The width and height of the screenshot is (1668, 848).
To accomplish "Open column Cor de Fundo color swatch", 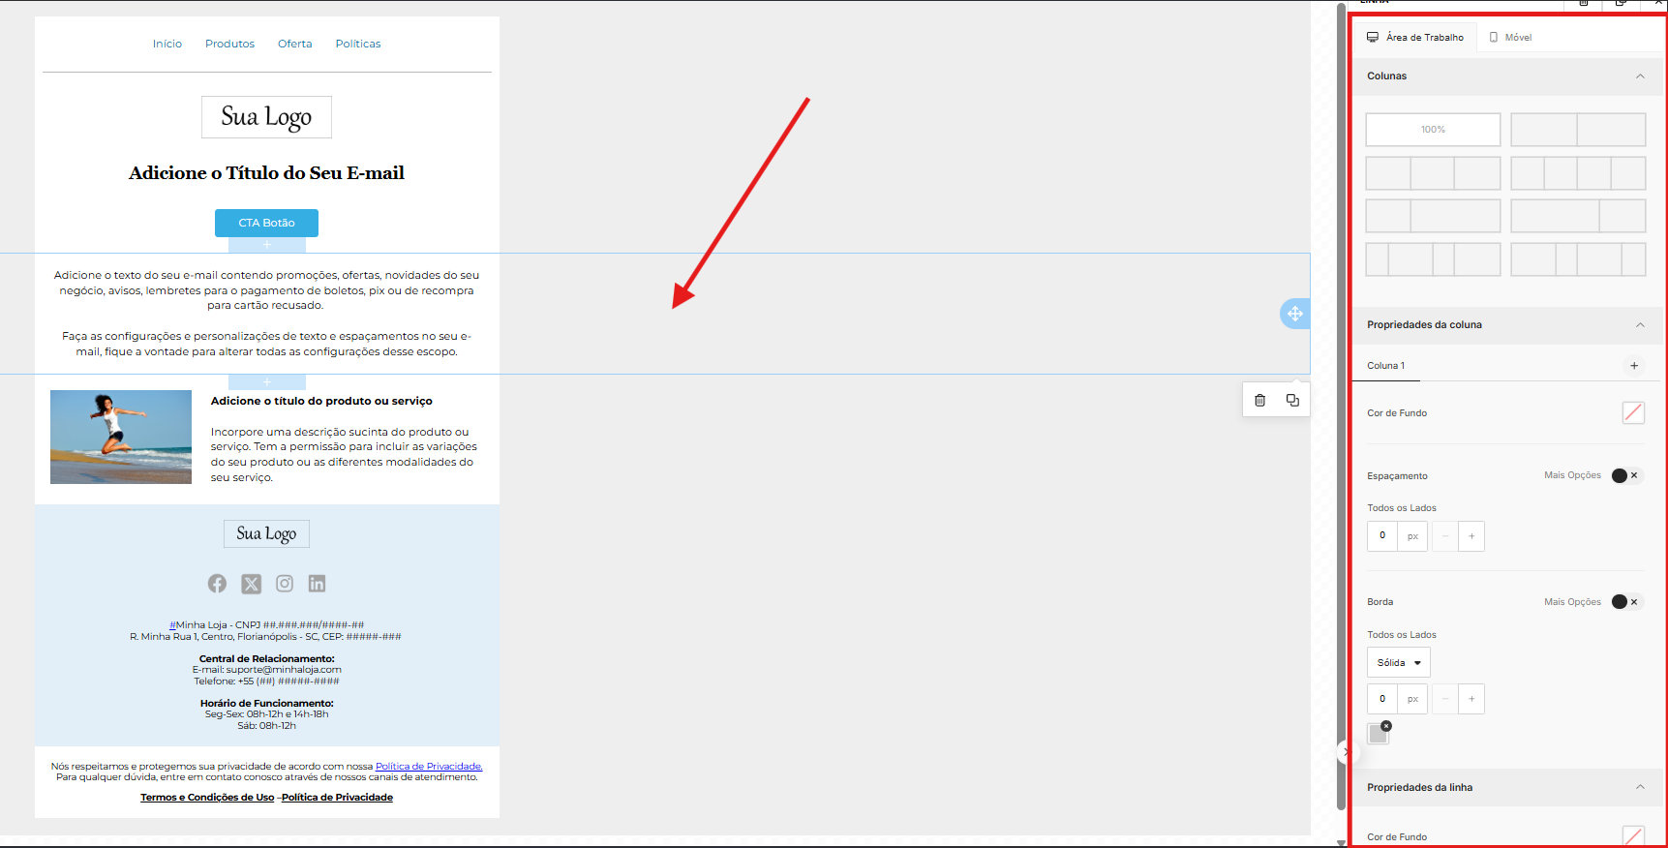I will pos(1633,413).
